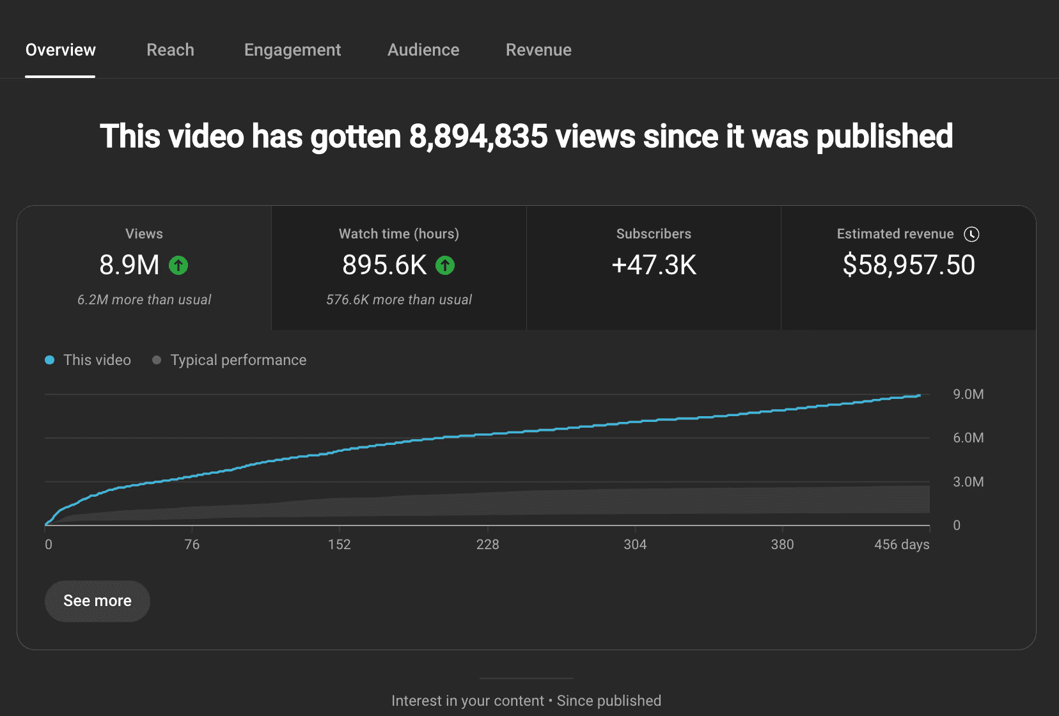The width and height of the screenshot is (1059, 716).
Task: Click the See more button
Action: click(97, 601)
